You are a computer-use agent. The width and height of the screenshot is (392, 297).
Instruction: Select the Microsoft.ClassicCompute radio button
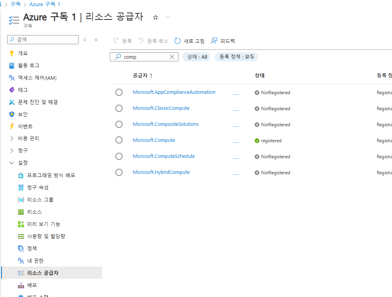click(x=119, y=108)
